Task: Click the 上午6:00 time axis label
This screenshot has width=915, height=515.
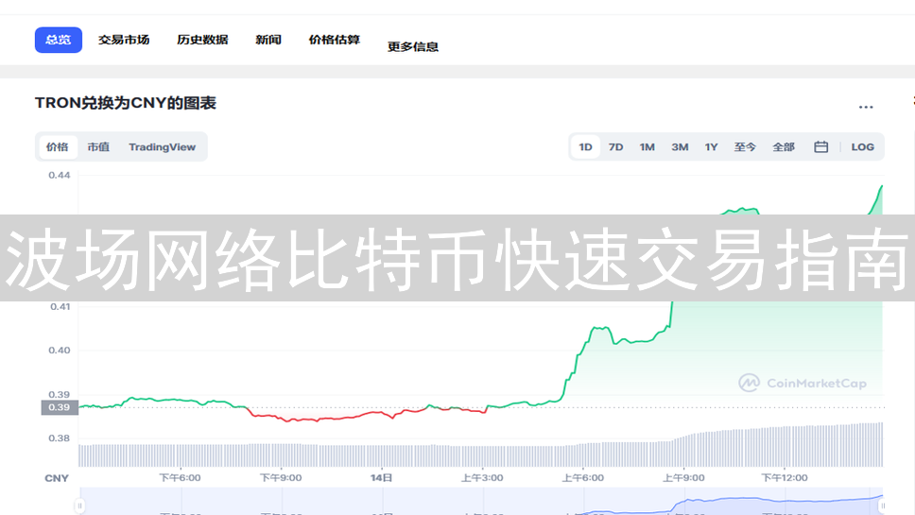Action: coord(583,477)
